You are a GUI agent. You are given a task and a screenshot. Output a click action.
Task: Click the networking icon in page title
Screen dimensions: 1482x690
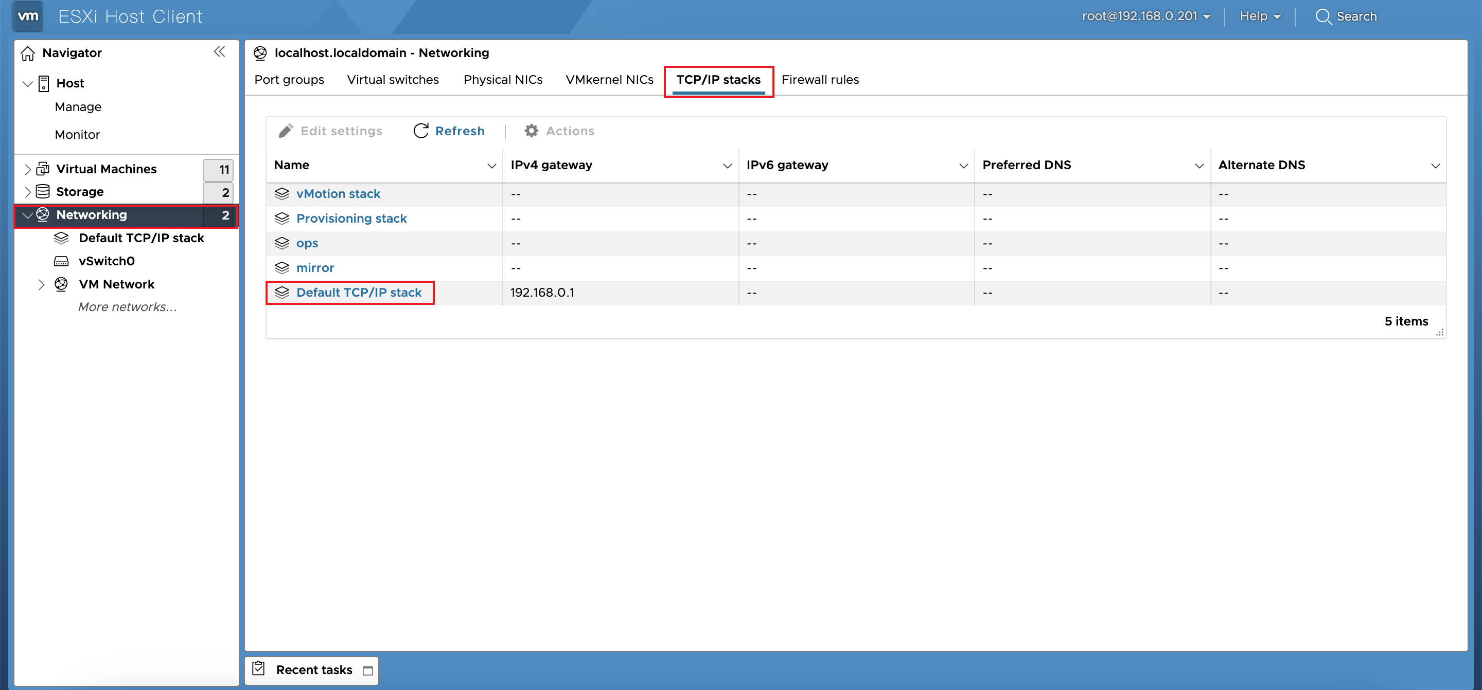[x=260, y=53]
